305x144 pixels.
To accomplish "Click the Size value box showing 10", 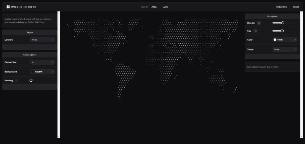I will click(x=255, y=31).
